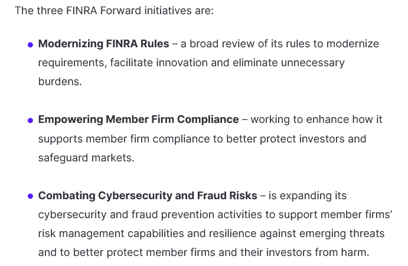Click the phrase 'is expanding its'
This screenshot has height=266, width=408.
(308, 196)
